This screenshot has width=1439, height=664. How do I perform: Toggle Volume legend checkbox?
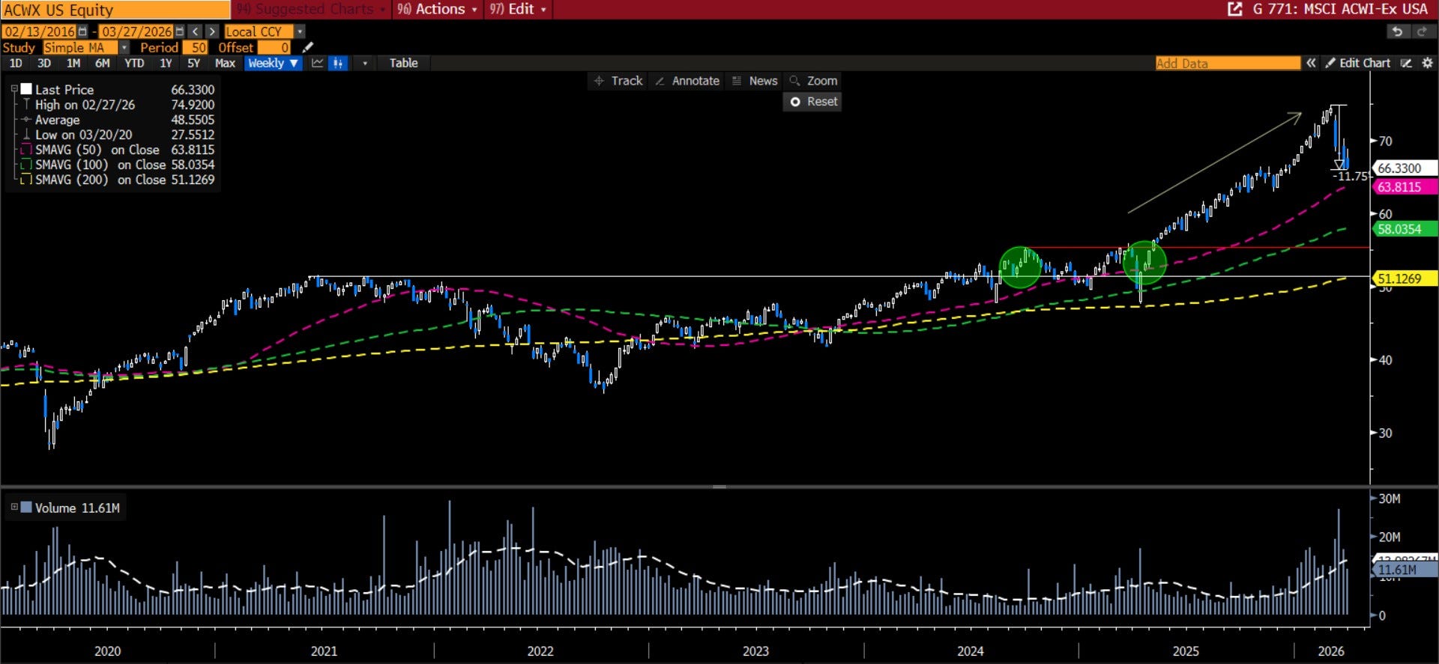[26, 508]
